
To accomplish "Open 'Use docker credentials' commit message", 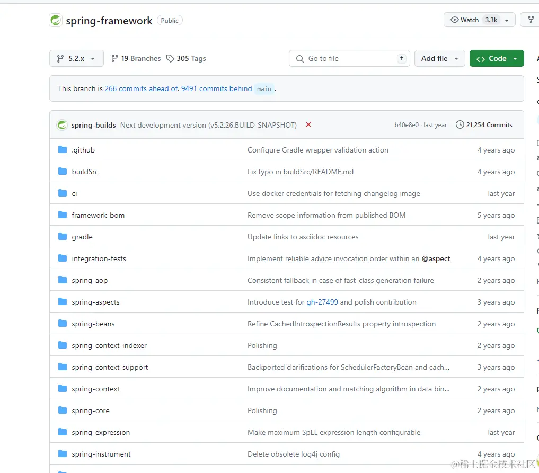I will tap(334, 193).
